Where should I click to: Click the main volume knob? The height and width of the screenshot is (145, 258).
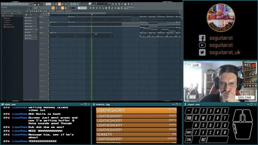(31, 4)
